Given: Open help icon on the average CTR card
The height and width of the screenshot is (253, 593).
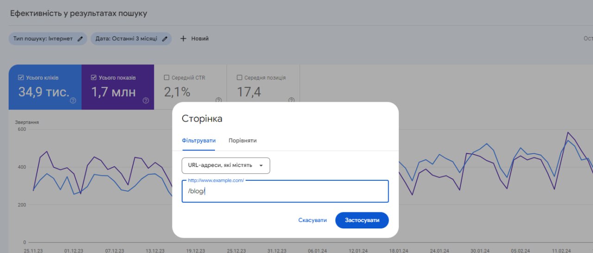Looking at the screenshot, I should click(218, 100).
